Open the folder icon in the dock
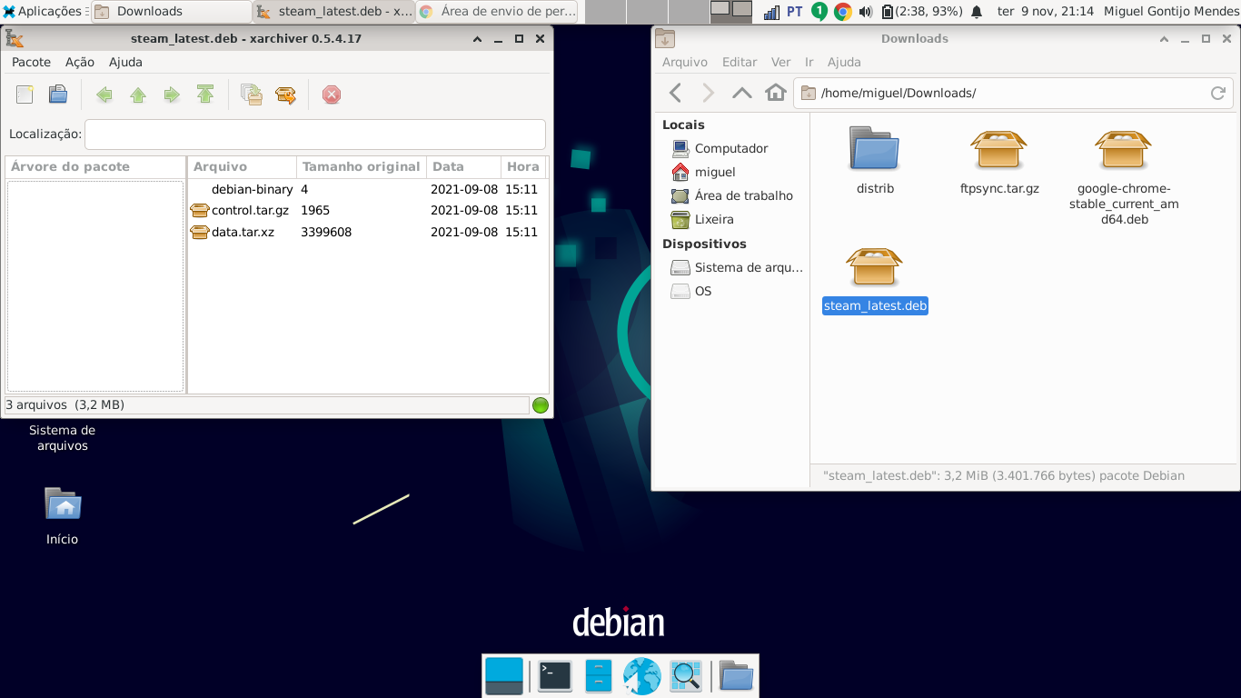 point(736,675)
